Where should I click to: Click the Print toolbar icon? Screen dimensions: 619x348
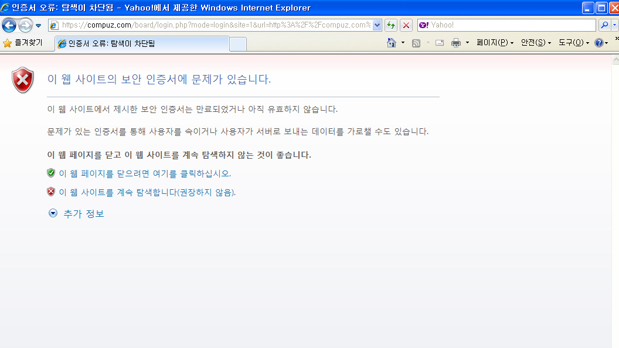456,43
